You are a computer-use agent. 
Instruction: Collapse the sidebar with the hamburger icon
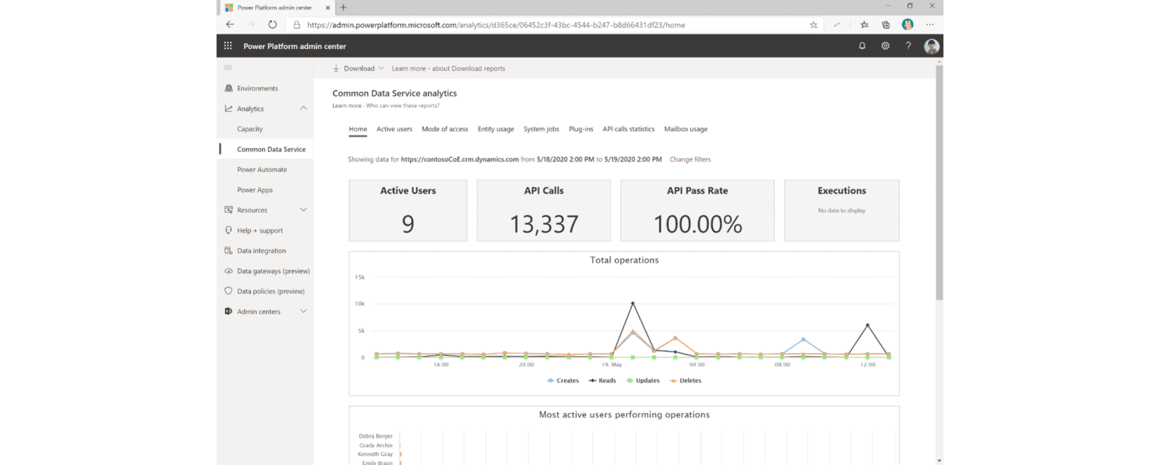tap(227, 67)
